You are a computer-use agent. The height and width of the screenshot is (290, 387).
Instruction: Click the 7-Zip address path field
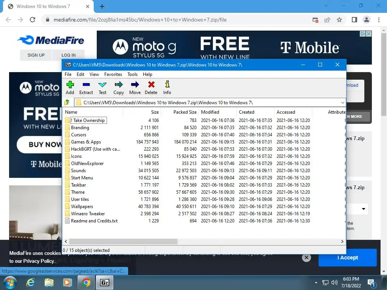tap(207, 103)
